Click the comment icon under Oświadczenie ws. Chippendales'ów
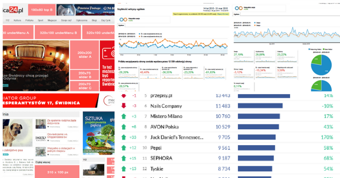Screen dimensions: 340x178 pyautogui.click(x=48, y=141)
